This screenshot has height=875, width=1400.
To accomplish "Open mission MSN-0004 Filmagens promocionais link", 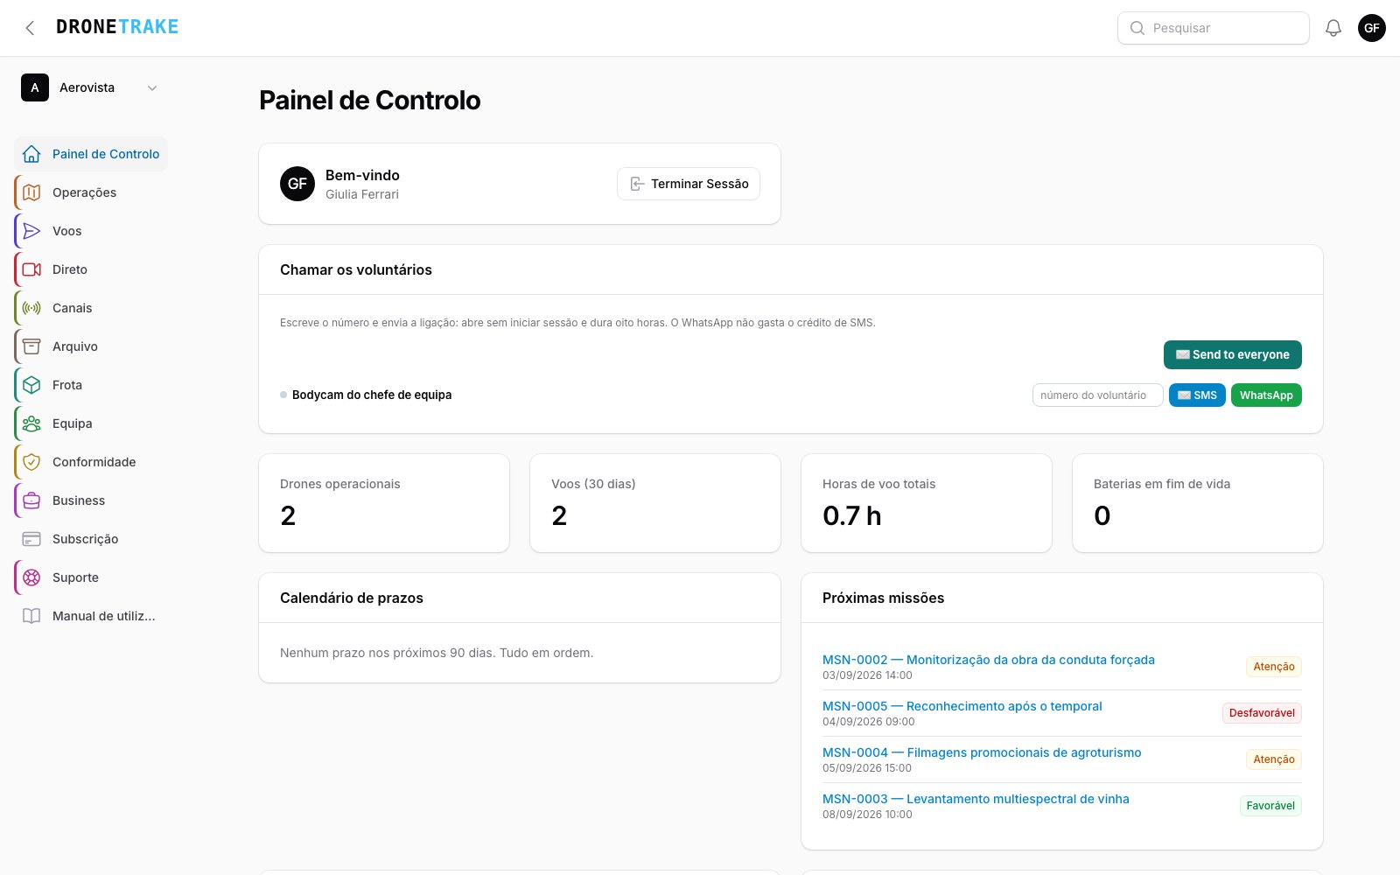I will (982, 752).
